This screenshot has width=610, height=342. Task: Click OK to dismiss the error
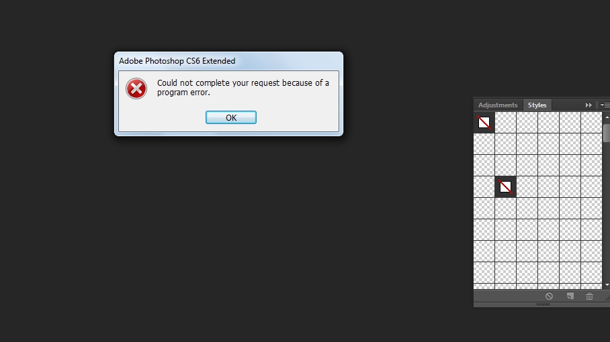pos(231,117)
